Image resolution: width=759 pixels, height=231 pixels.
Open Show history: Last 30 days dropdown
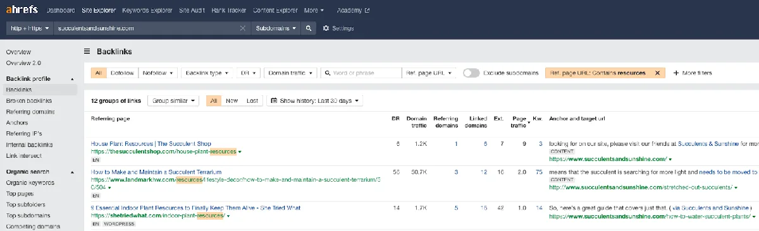(316, 101)
